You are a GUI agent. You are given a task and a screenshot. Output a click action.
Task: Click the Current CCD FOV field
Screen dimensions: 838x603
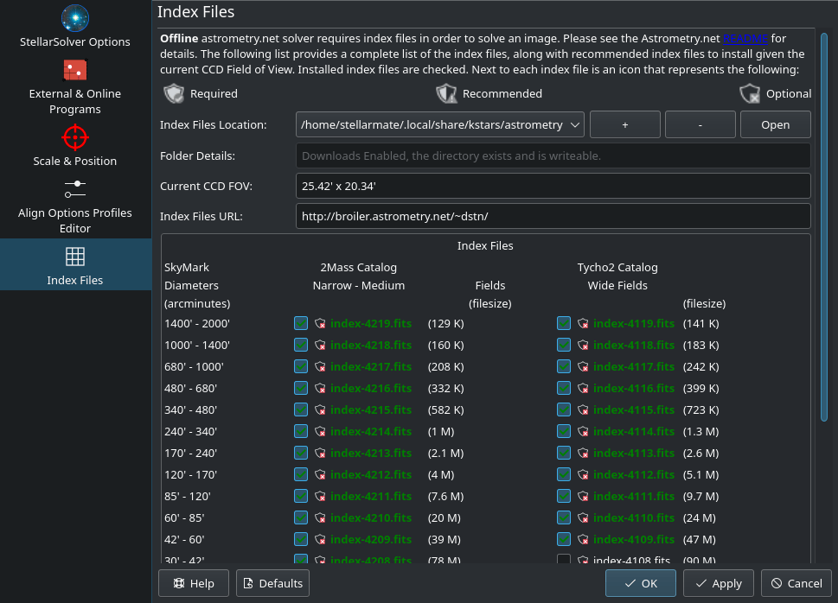[x=553, y=186]
